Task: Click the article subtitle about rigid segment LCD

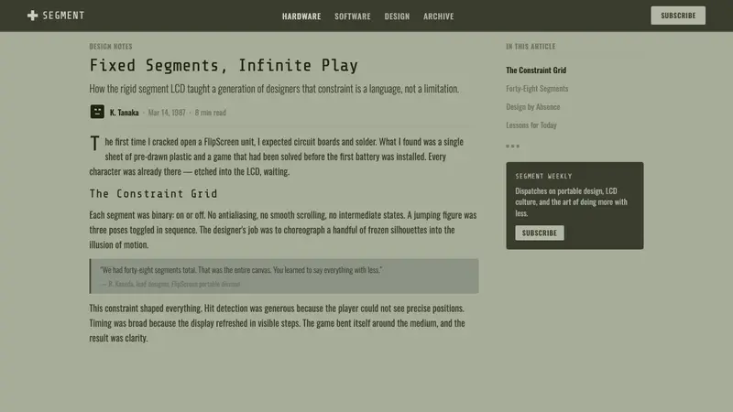Action: coord(274,89)
